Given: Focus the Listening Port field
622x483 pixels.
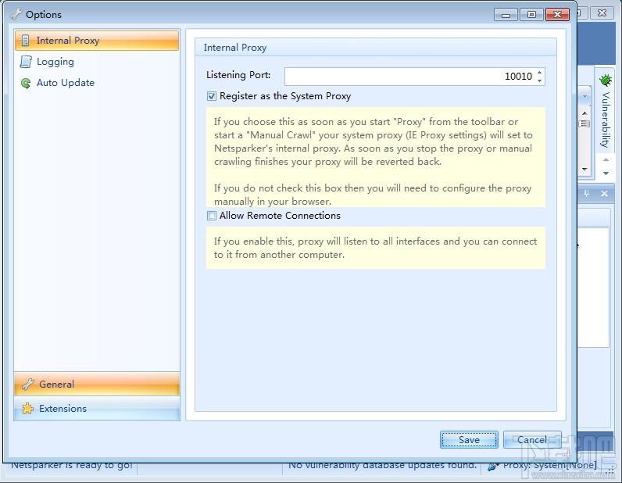Looking at the screenshot, I should tap(409, 76).
